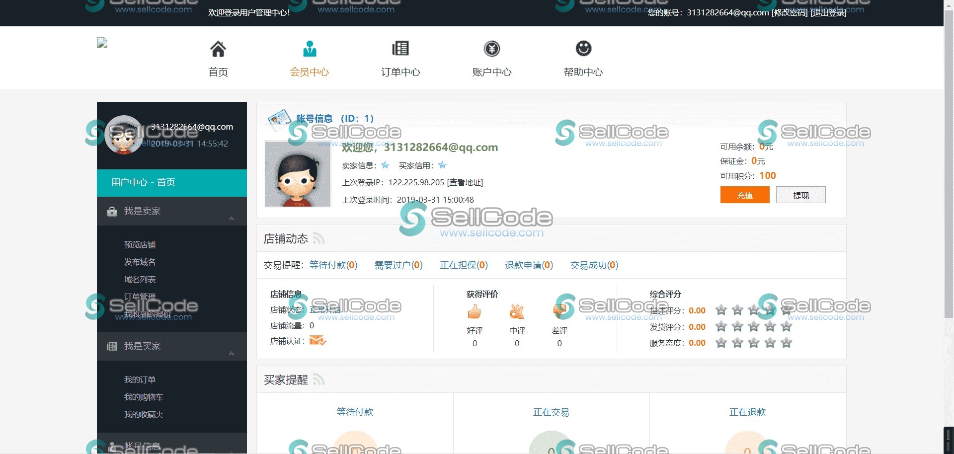Click the help center smiley icon
Screen dimensions: 954x454
point(583,49)
